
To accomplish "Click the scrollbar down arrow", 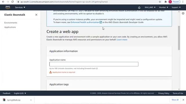I will click(x=179, y=89).
